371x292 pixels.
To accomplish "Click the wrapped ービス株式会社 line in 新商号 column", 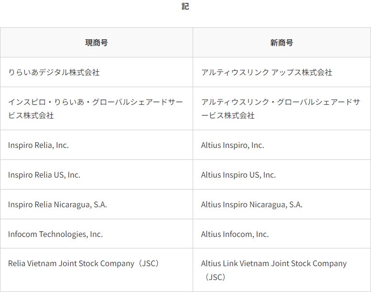I will (x=228, y=115).
